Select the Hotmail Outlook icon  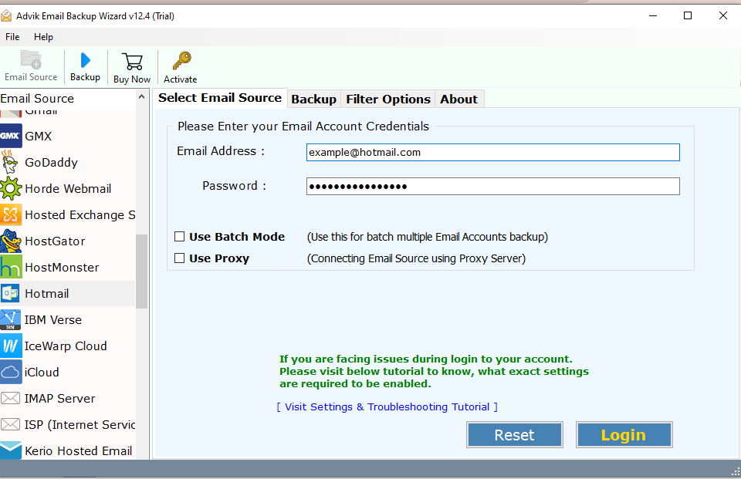pos(10,293)
